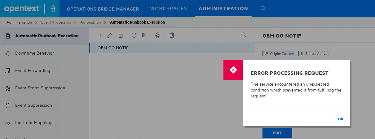Click the red error icon in dialog
The height and width of the screenshot is (139, 375).
[233, 70]
